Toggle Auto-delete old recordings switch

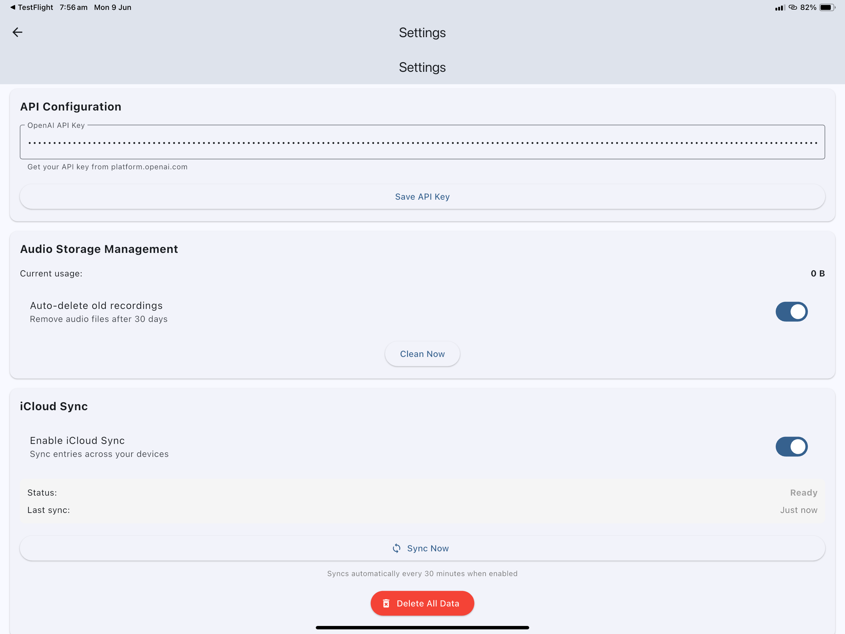pos(791,312)
